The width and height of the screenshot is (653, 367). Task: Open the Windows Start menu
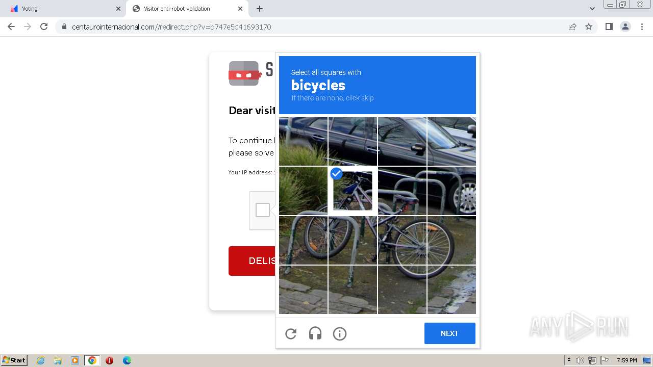pyautogui.click(x=14, y=360)
